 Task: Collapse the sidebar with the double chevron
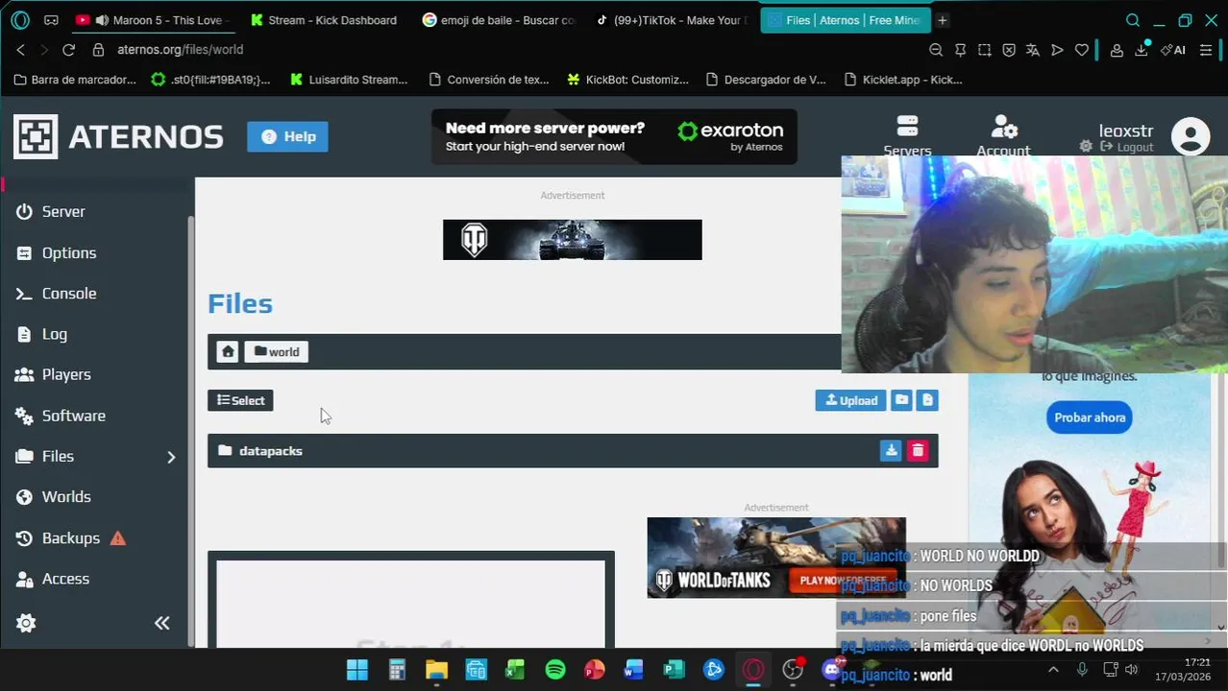point(162,623)
